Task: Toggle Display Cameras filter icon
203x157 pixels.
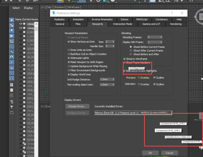Action: pyautogui.click(x=11, y=36)
